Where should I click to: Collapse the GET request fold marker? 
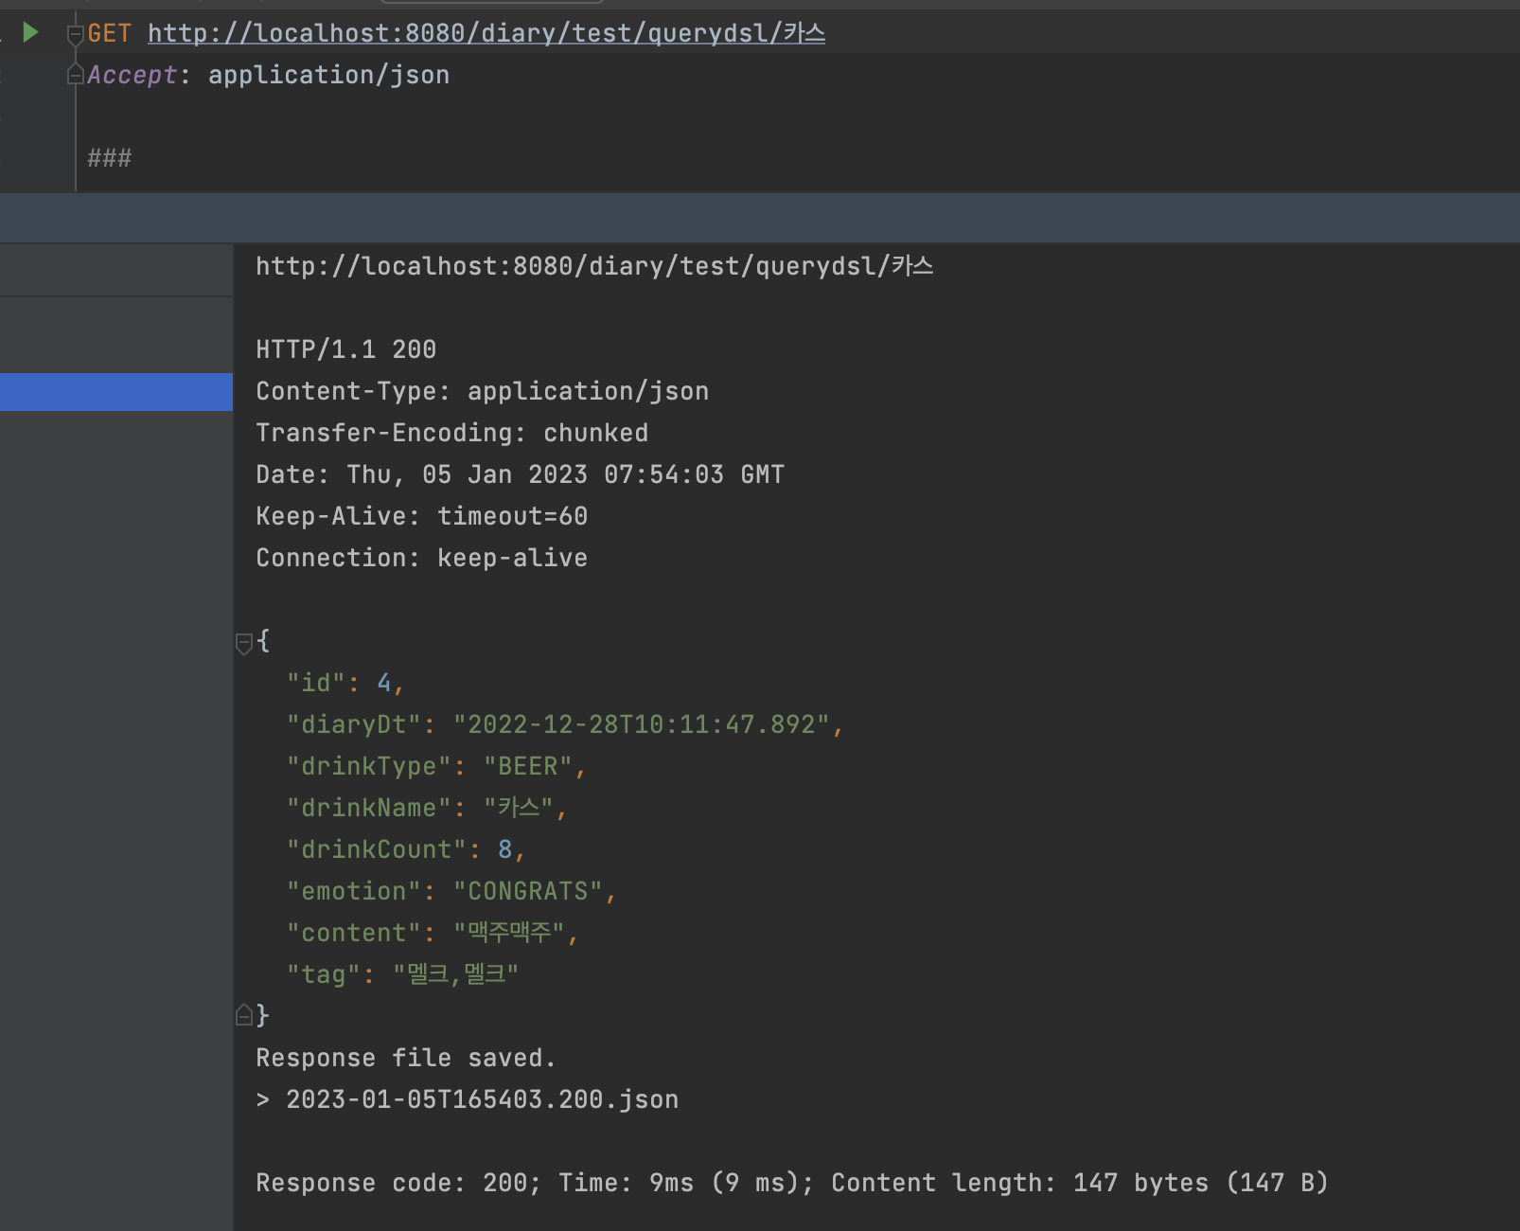pos(76,35)
